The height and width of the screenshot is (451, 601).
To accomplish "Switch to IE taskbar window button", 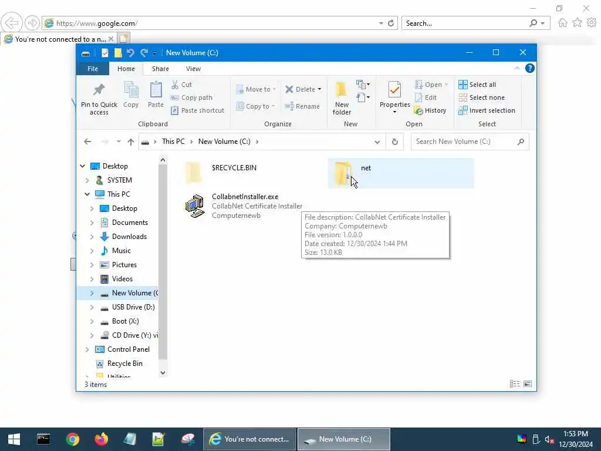I will [249, 439].
